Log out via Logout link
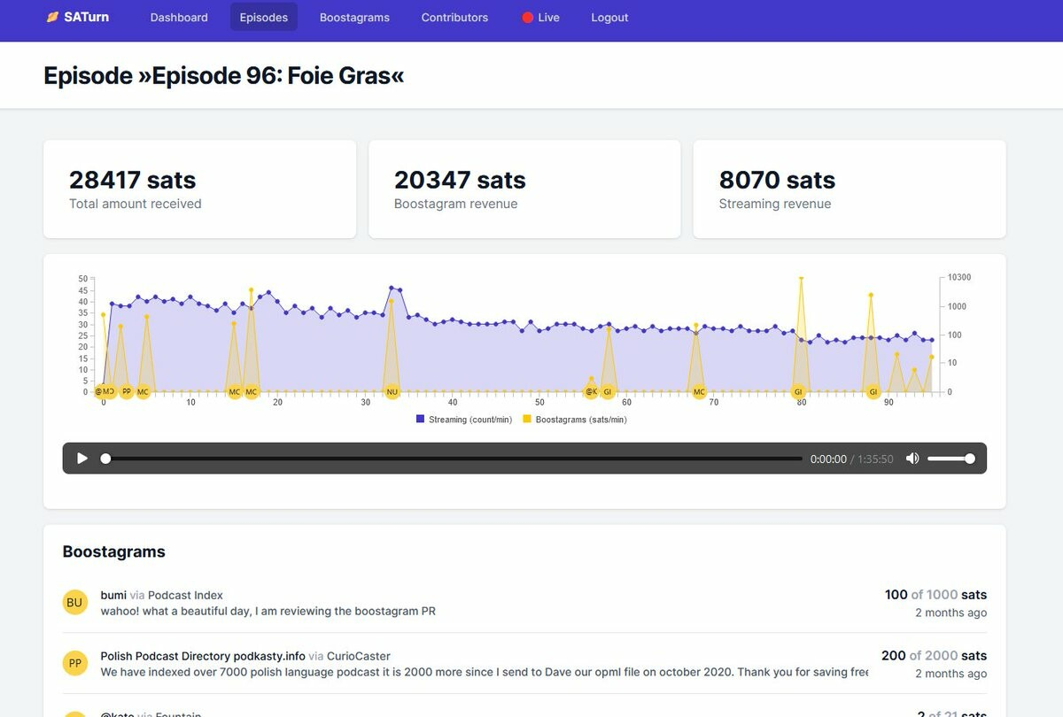The height and width of the screenshot is (717, 1063). [609, 18]
